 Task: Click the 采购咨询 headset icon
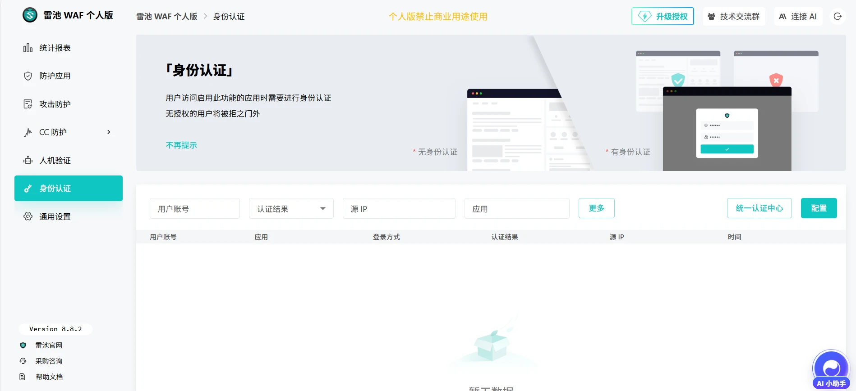tap(23, 361)
